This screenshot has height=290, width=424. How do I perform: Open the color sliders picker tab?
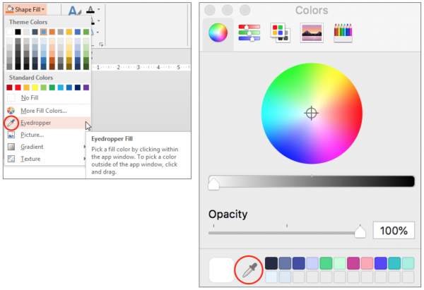[249, 32]
